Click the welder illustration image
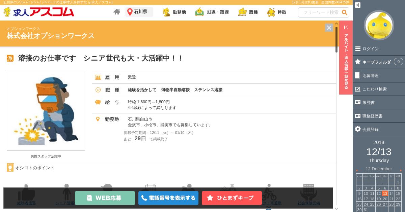 pos(46,111)
